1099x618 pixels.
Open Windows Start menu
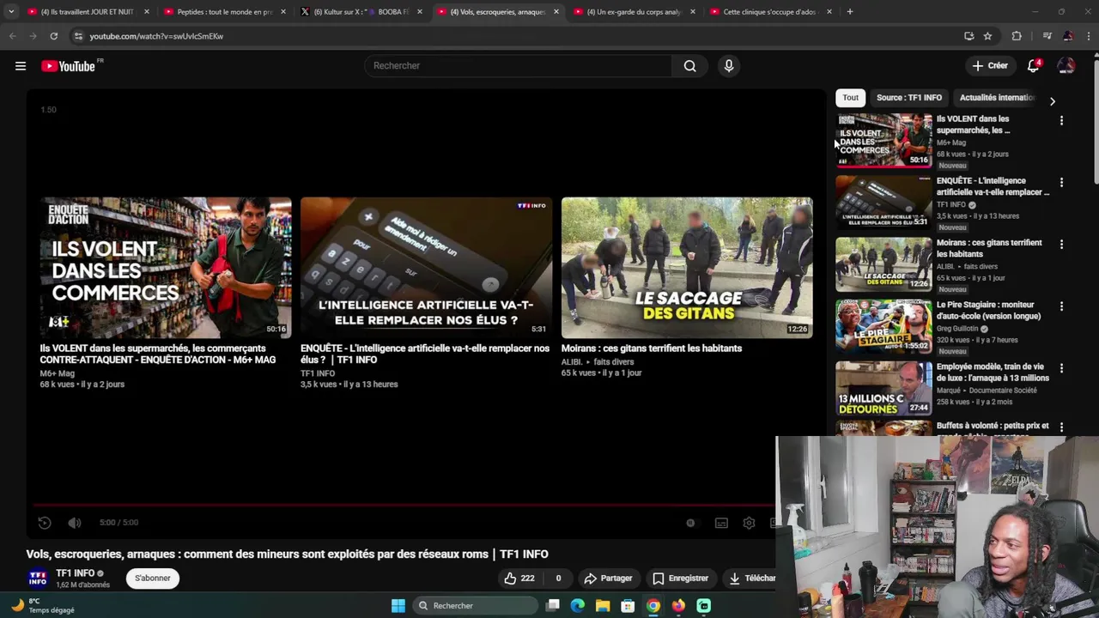(398, 606)
